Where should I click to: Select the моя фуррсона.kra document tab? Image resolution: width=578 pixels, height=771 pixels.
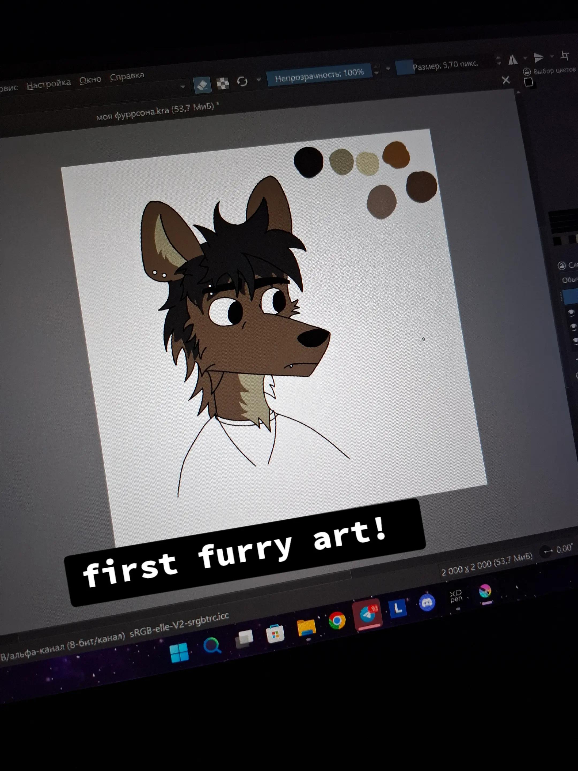158,112
